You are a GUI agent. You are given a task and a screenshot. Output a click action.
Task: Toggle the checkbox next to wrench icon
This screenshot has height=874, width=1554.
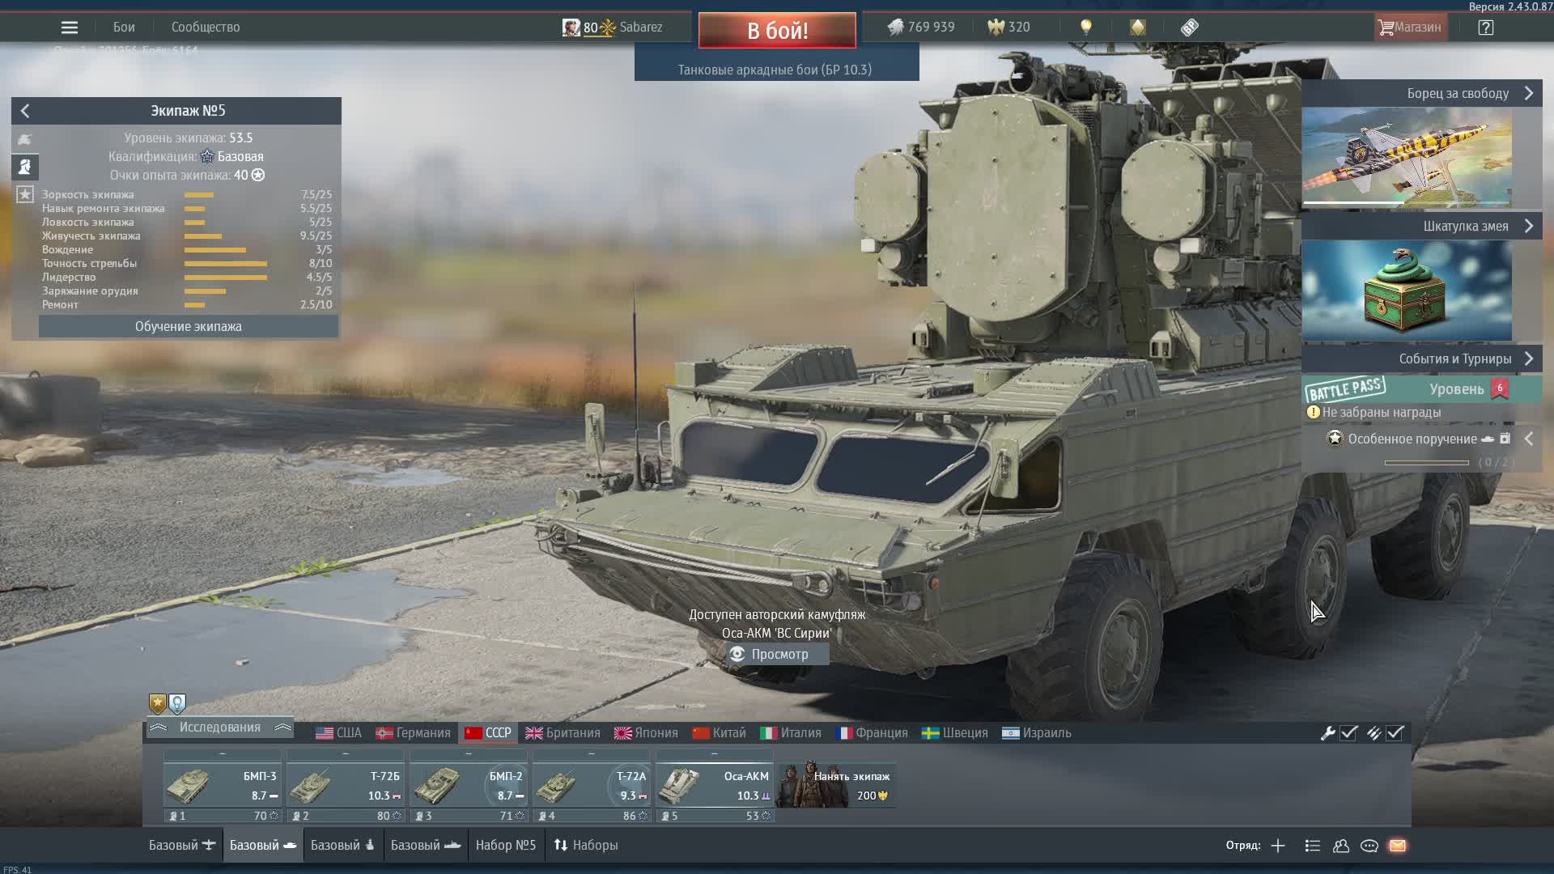(1348, 733)
